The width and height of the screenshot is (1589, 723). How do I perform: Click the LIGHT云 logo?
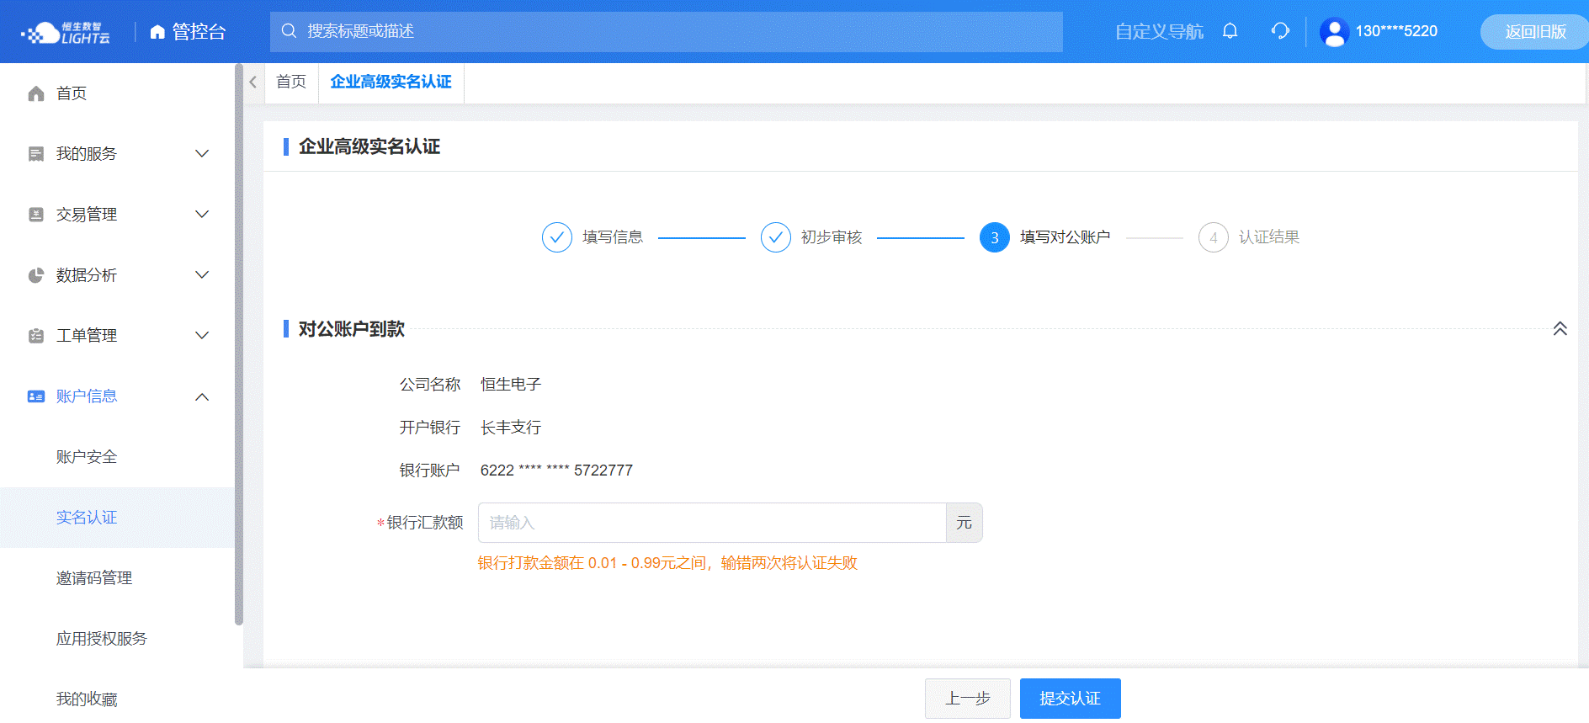point(66,32)
